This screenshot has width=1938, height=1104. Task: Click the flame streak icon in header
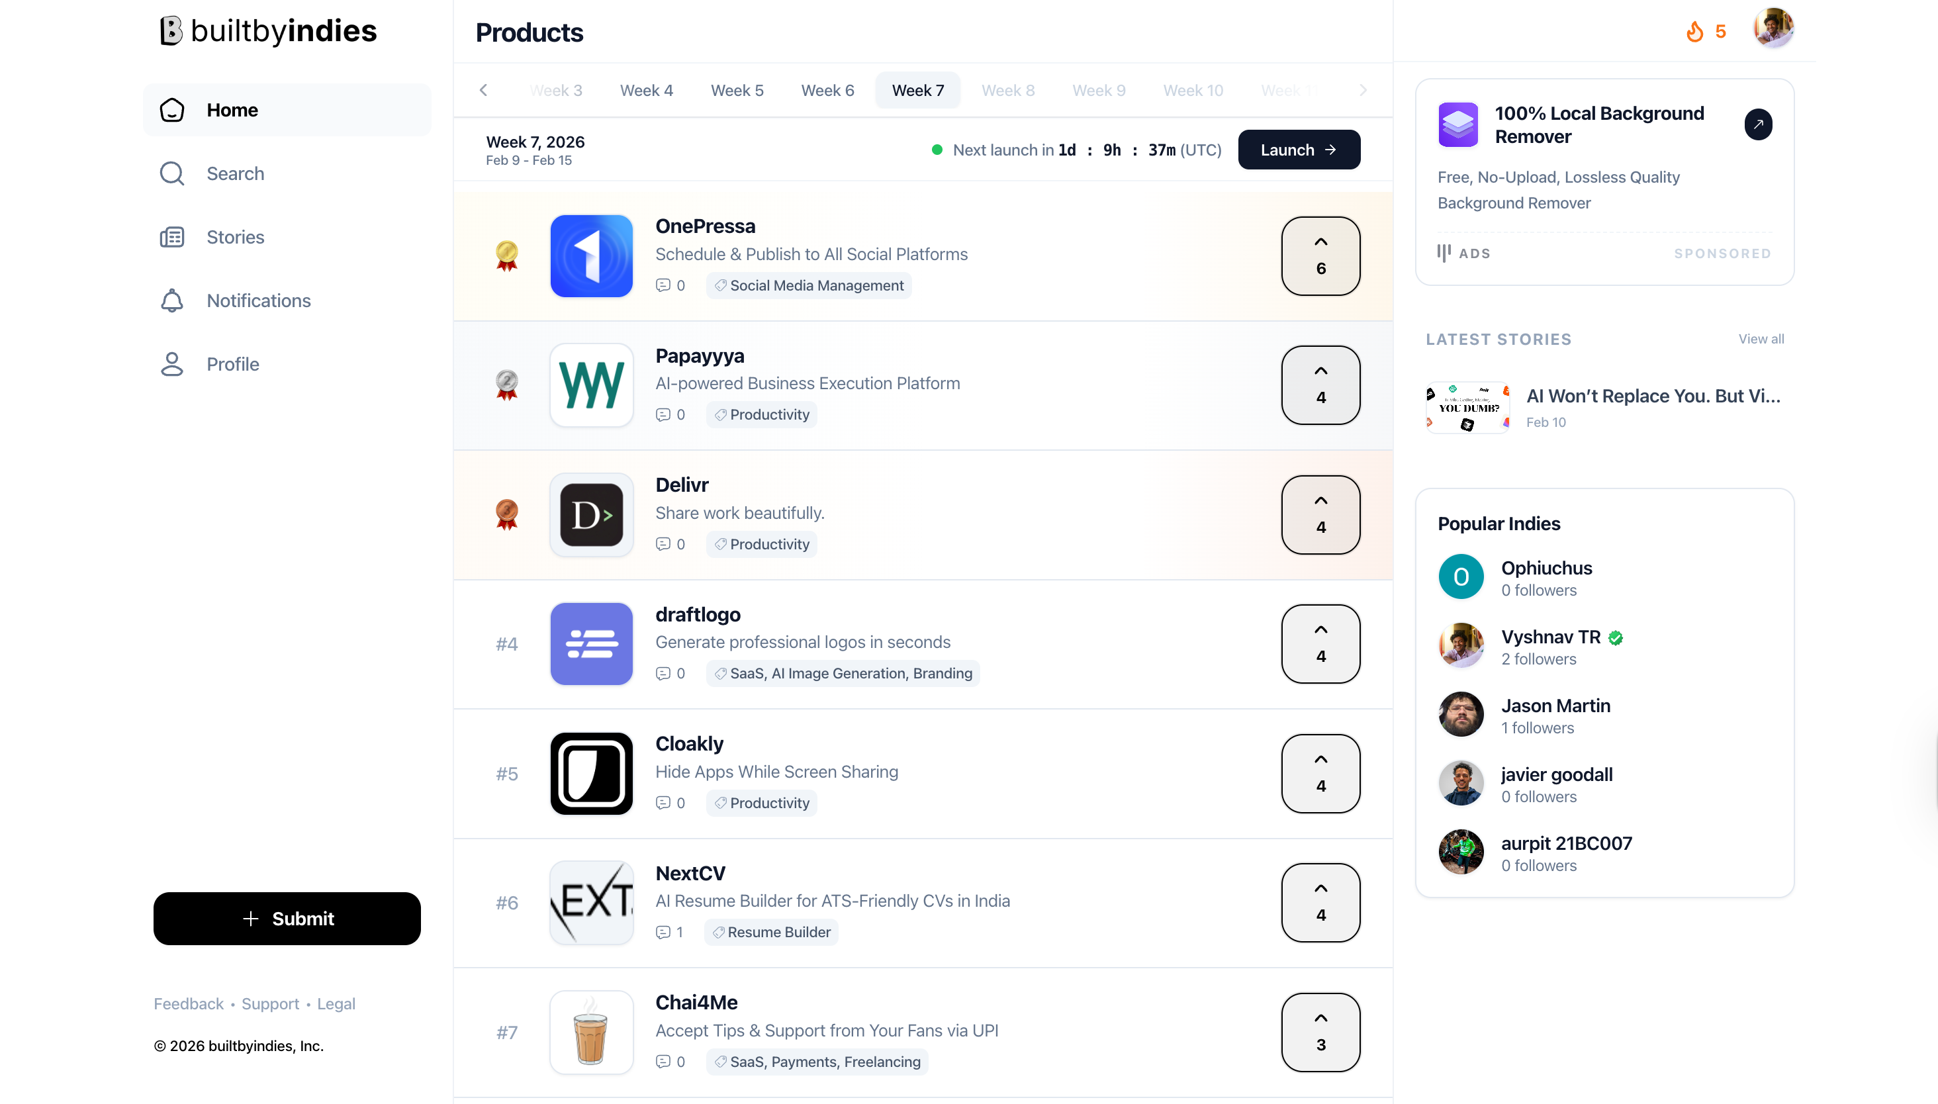1694,30
